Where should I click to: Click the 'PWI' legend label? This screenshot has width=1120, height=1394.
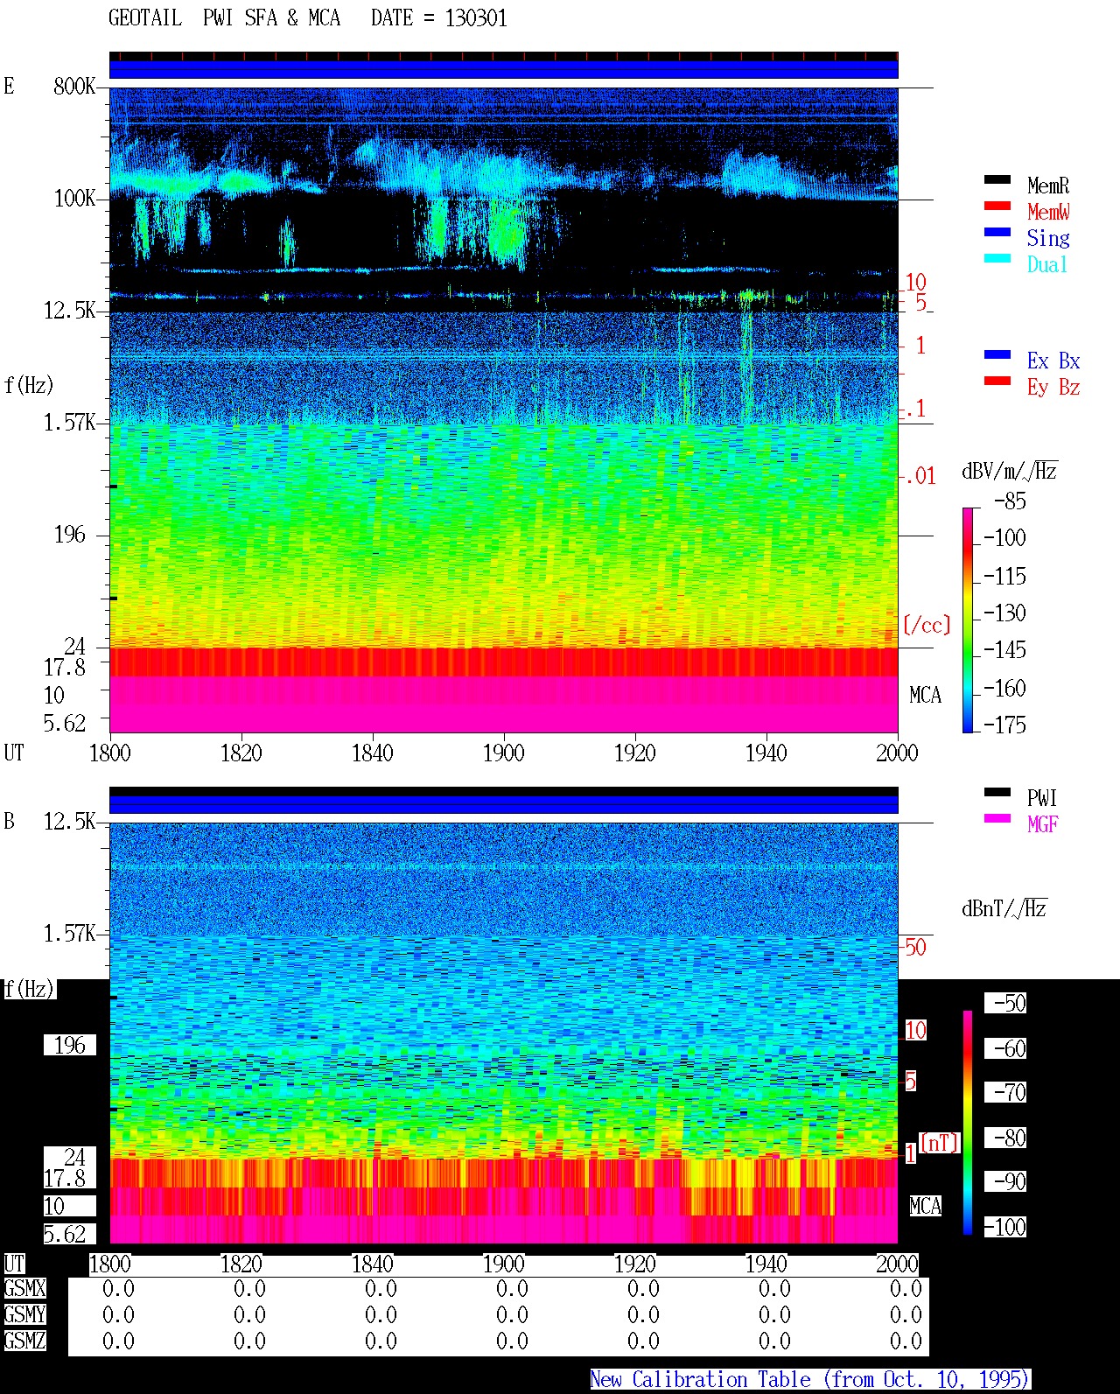pyautogui.click(x=1042, y=798)
